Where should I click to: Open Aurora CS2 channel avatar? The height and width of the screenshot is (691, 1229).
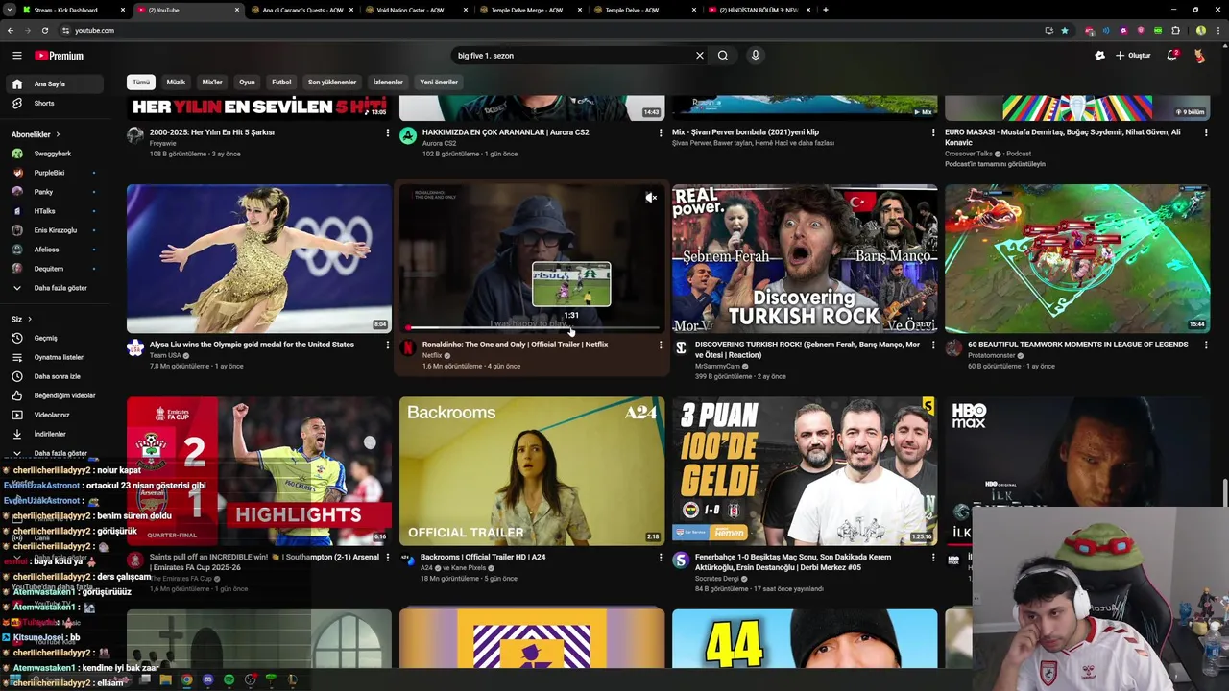pos(408,136)
